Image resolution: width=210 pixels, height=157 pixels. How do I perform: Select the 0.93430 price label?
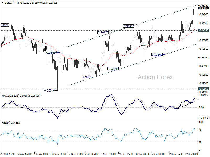pos(51,53)
